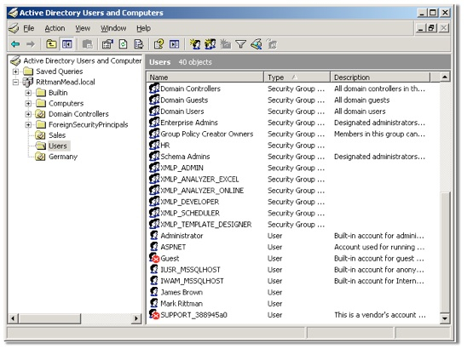Minimize the inner MMC child window
Image resolution: width=467 pixels, height=349 pixels.
coord(421,28)
